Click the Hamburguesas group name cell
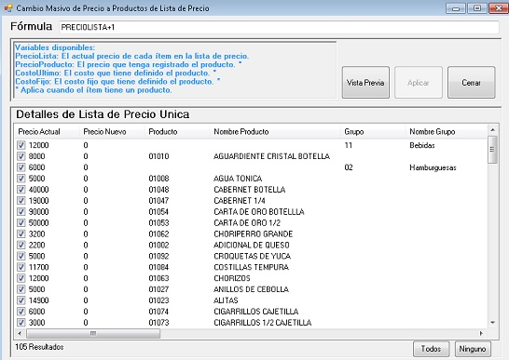The height and width of the screenshot is (360, 509). (x=433, y=167)
